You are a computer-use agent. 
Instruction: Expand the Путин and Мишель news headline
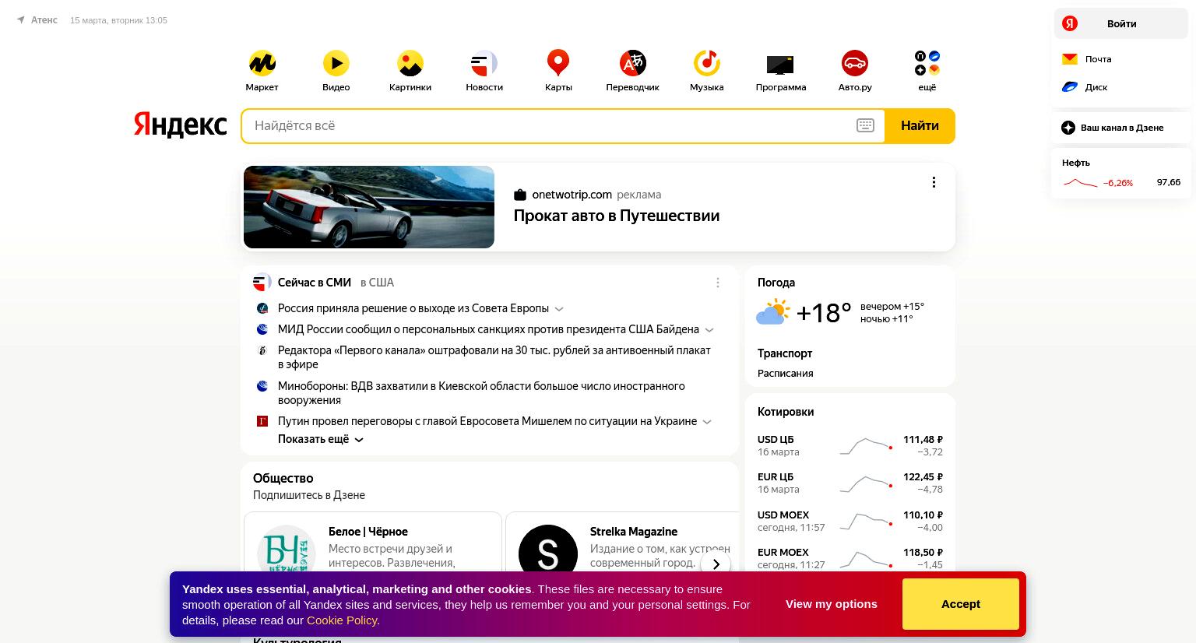pyautogui.click(x=707, y=422)
